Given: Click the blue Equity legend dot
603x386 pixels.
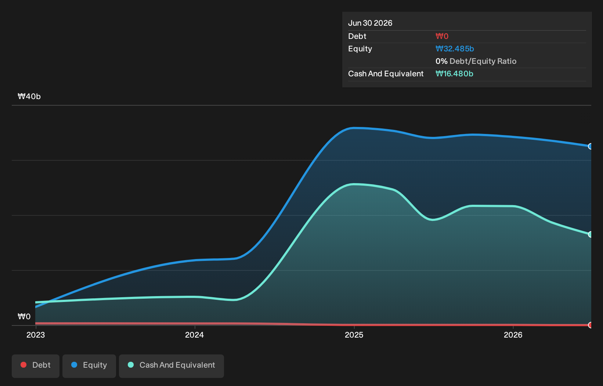Looking at the screenshot, I should (x=74, y=365).
